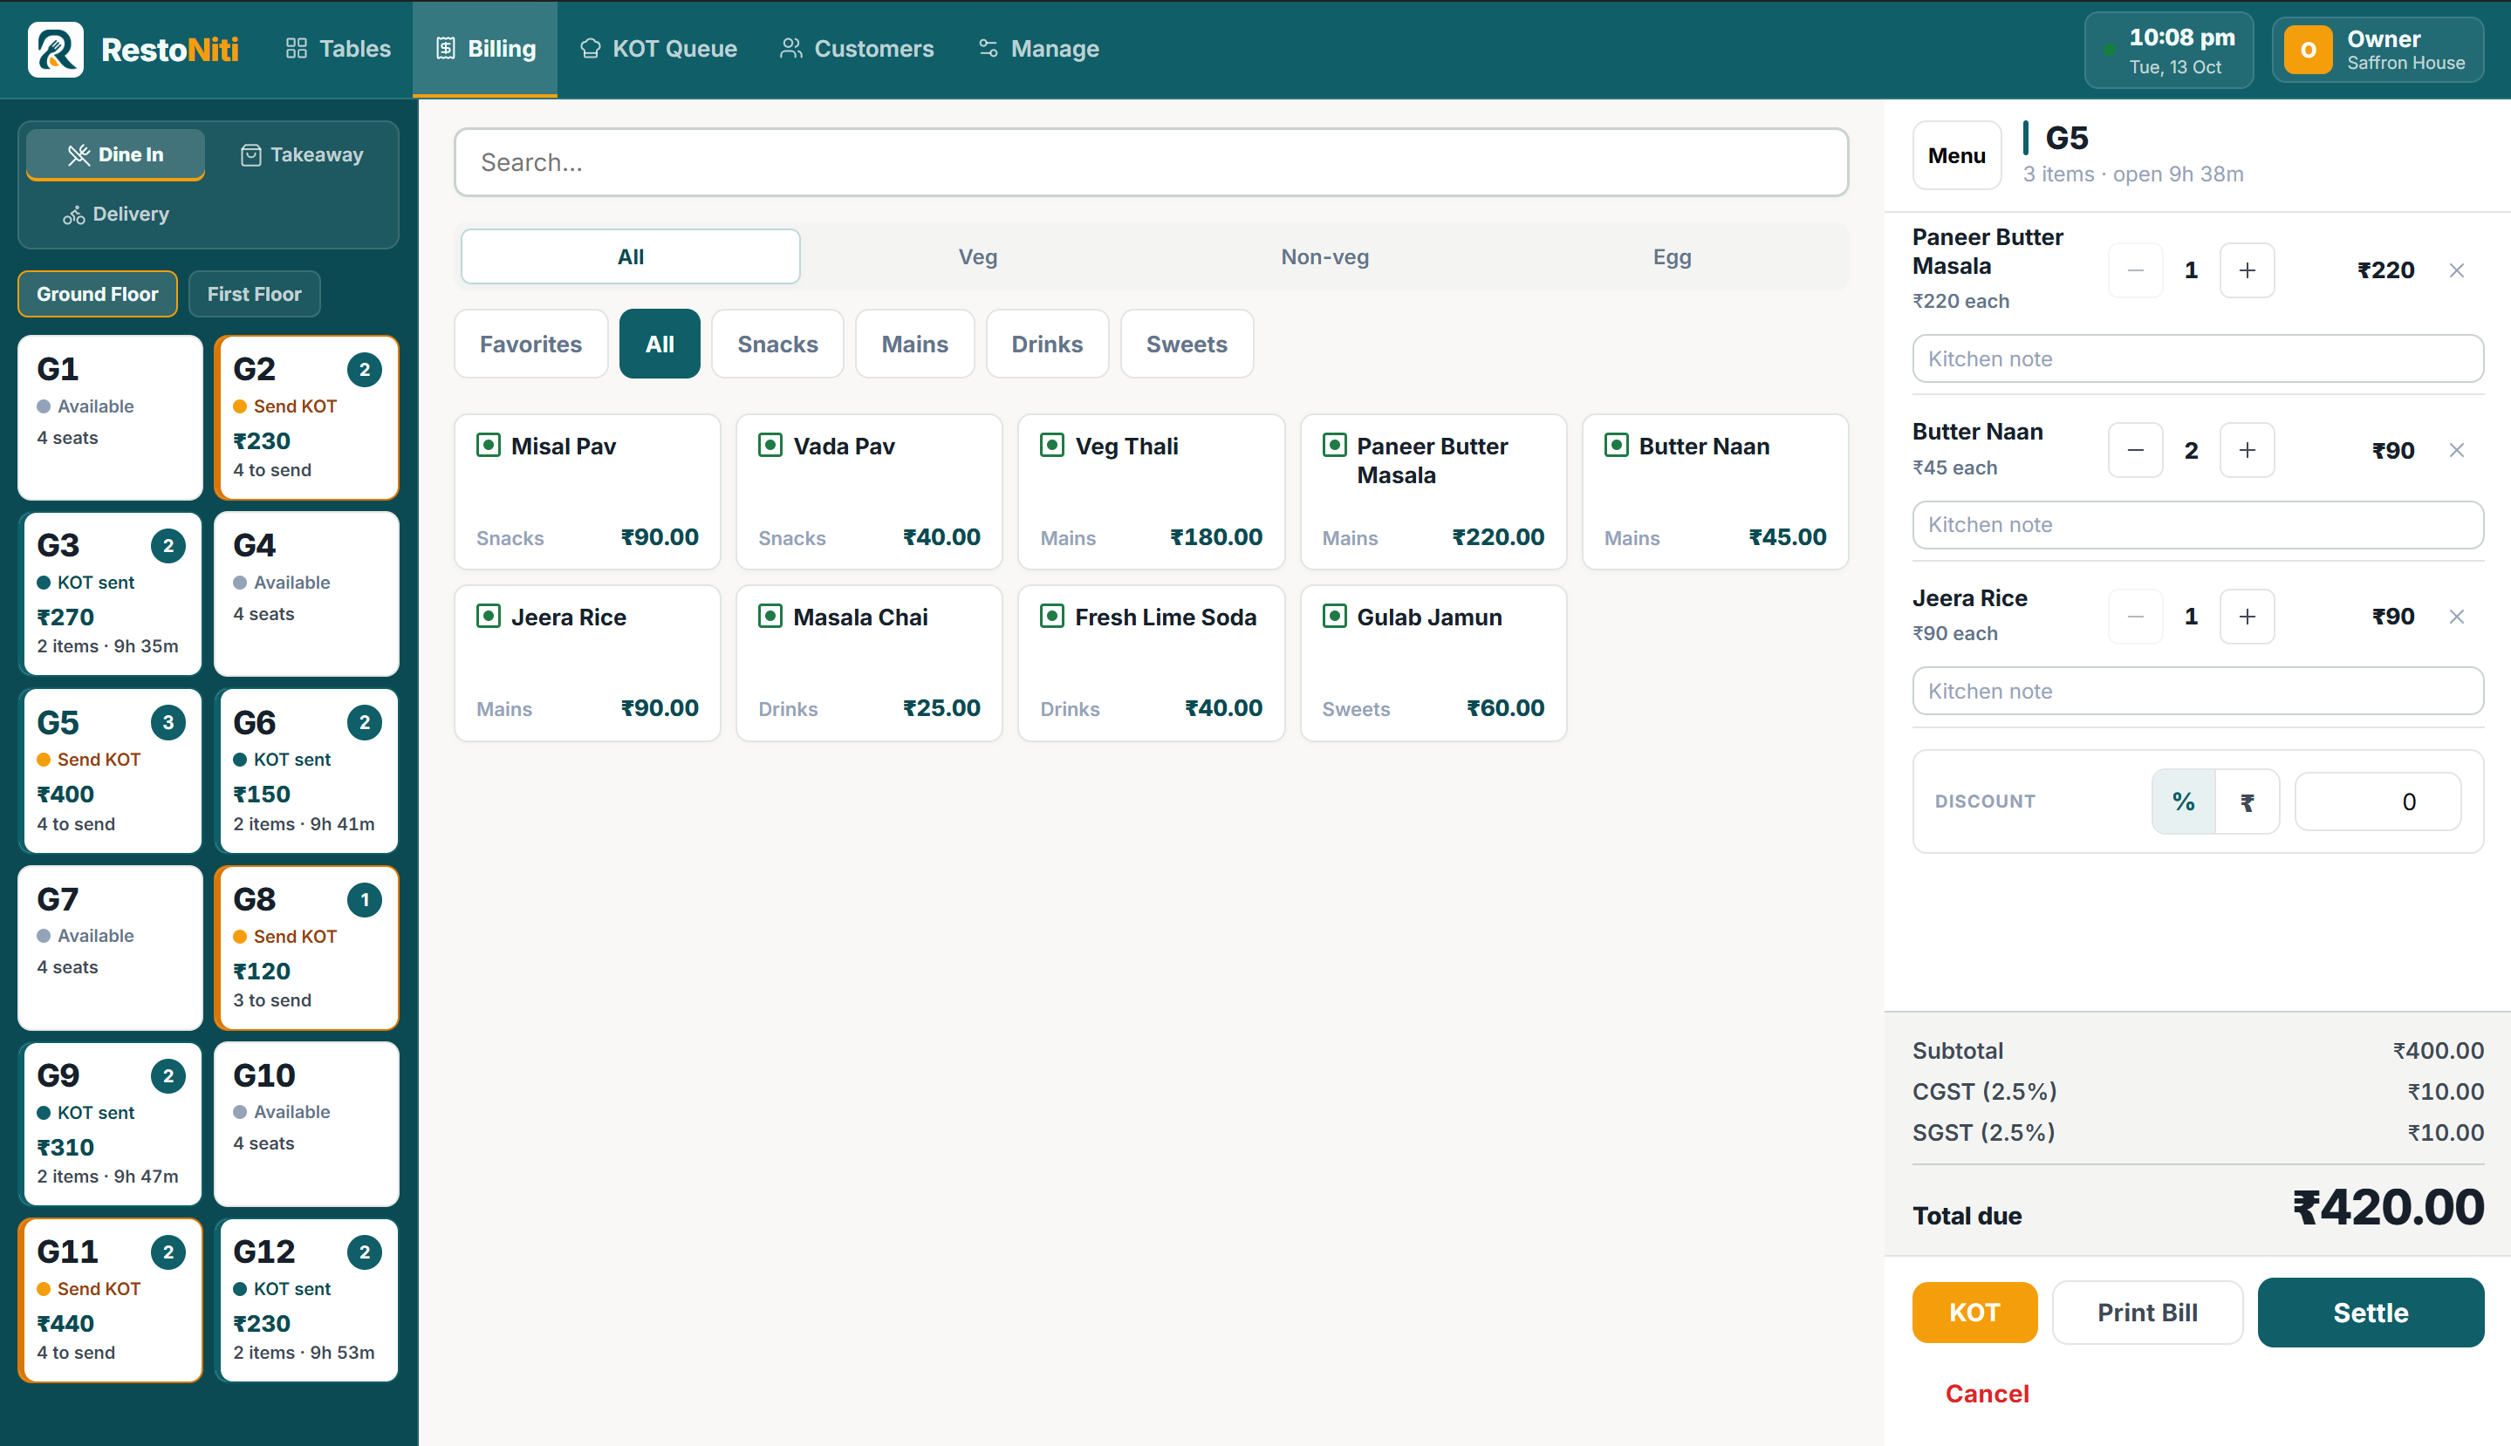Open the Tables tab
The width and height of the screenshot is (2511, 1446).
point(338,49)
